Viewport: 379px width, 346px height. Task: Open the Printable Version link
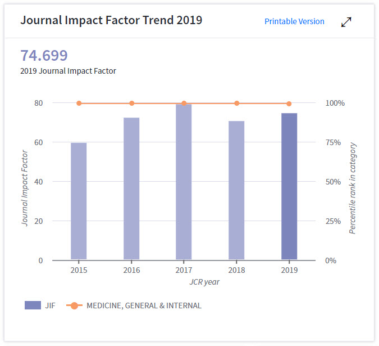294,21
